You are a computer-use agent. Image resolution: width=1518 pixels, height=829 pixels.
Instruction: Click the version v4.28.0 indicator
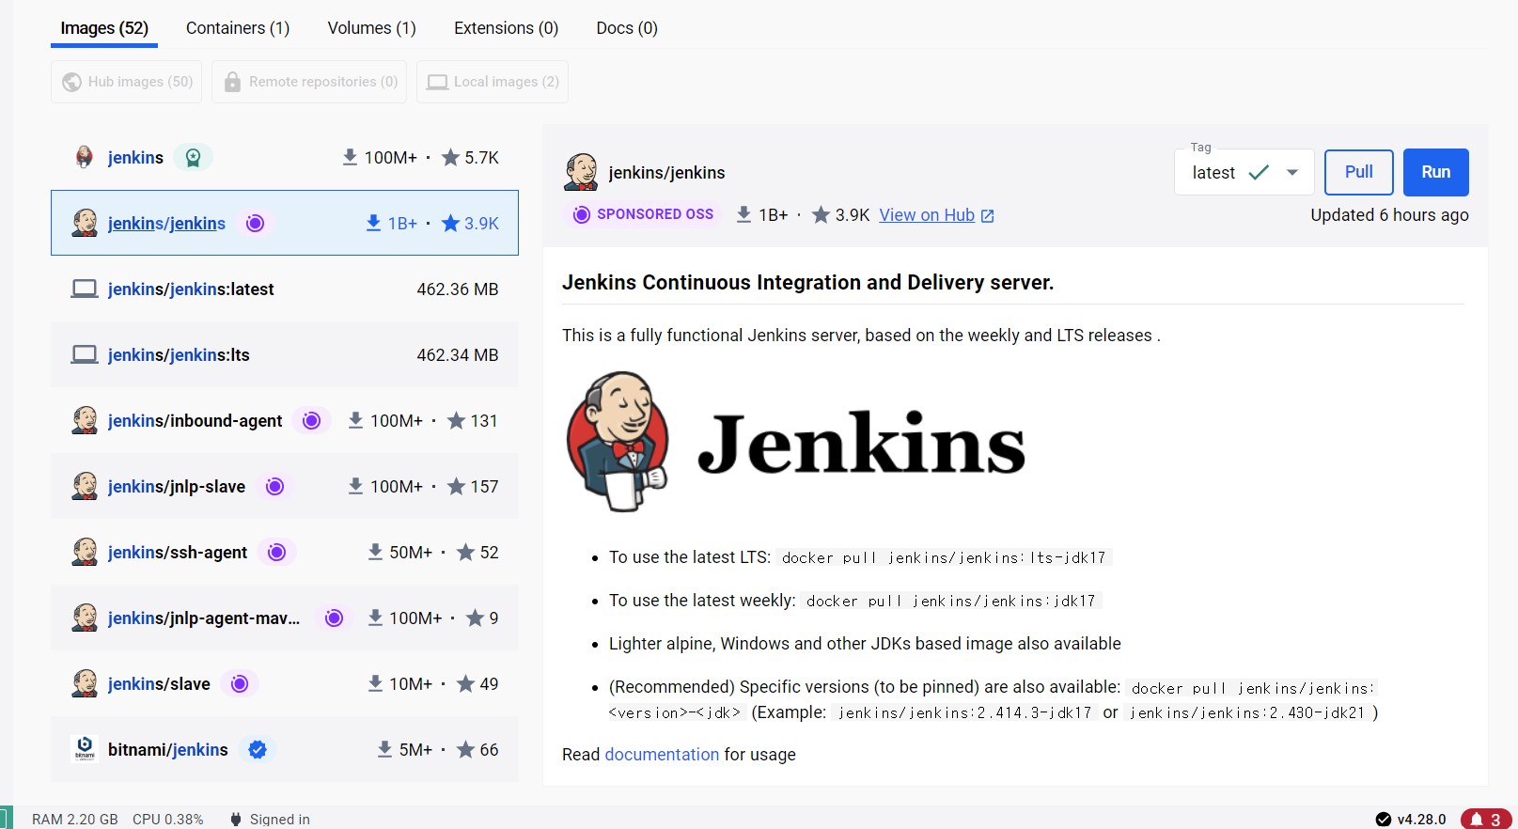pos(1411,820)
